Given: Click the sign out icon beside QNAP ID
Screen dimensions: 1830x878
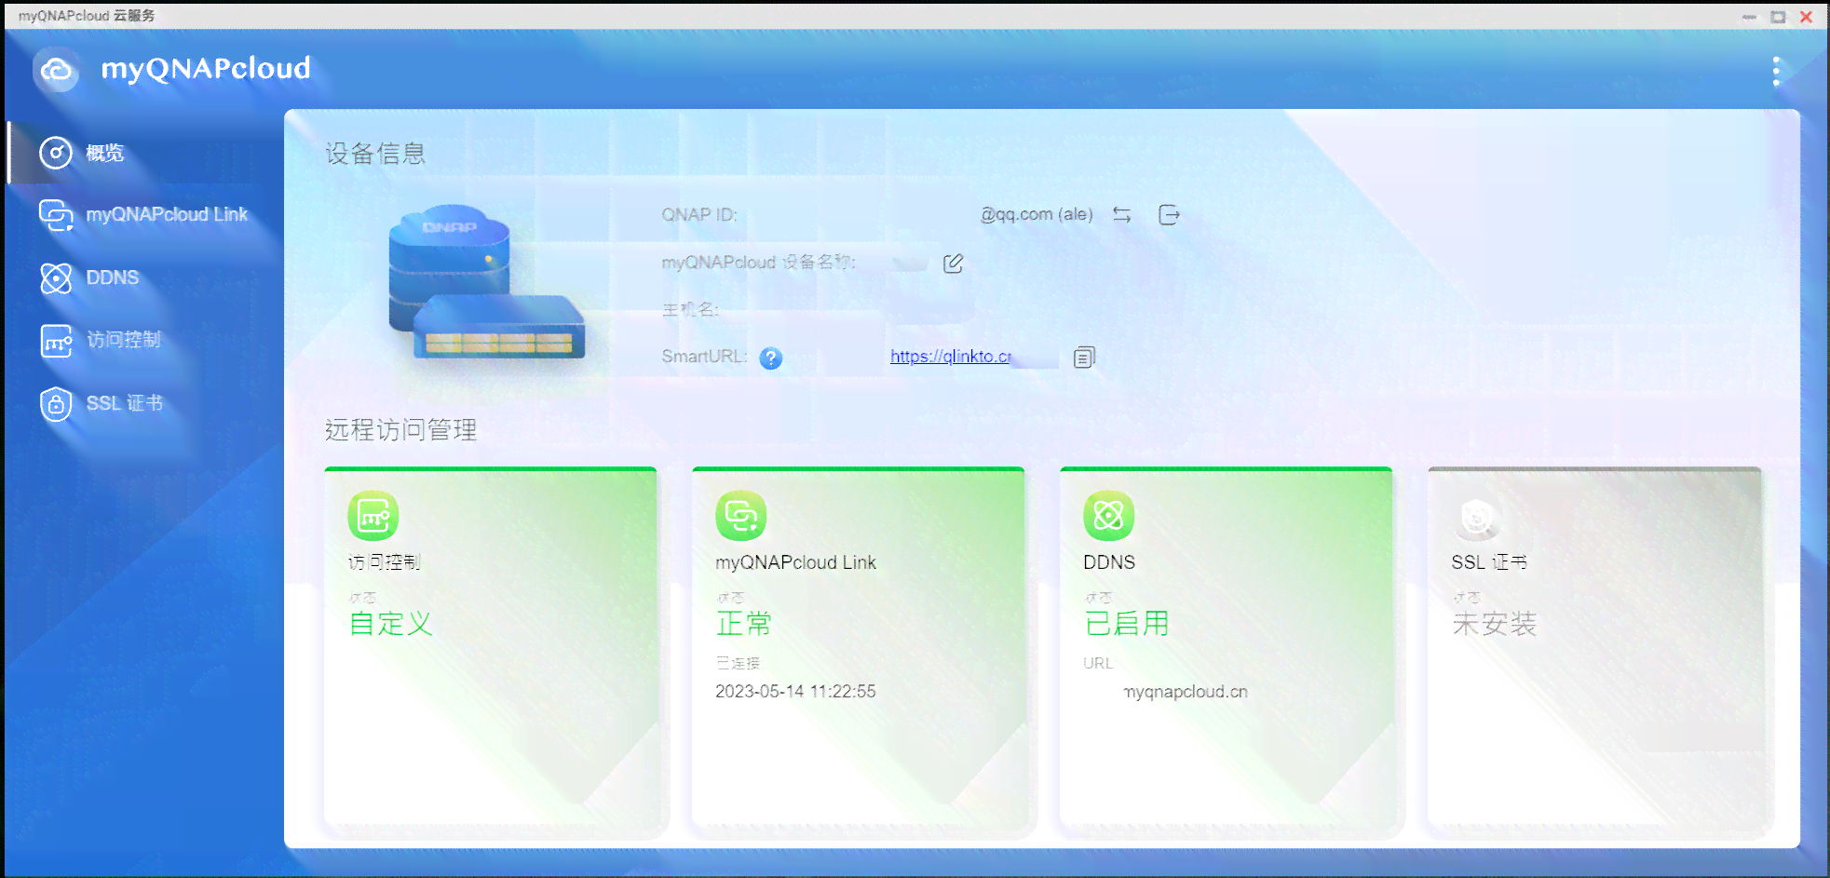Looking at the screenshot, I should pos(1169,215).
